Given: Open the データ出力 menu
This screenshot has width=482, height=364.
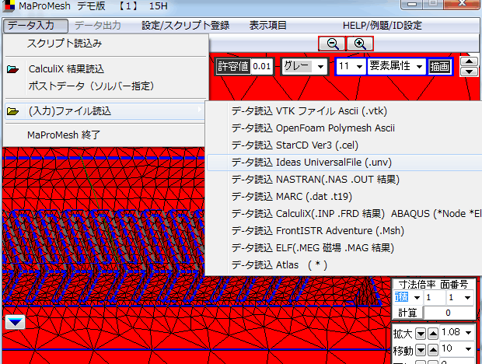Looking at the screenshot, I should coord(97,26).
